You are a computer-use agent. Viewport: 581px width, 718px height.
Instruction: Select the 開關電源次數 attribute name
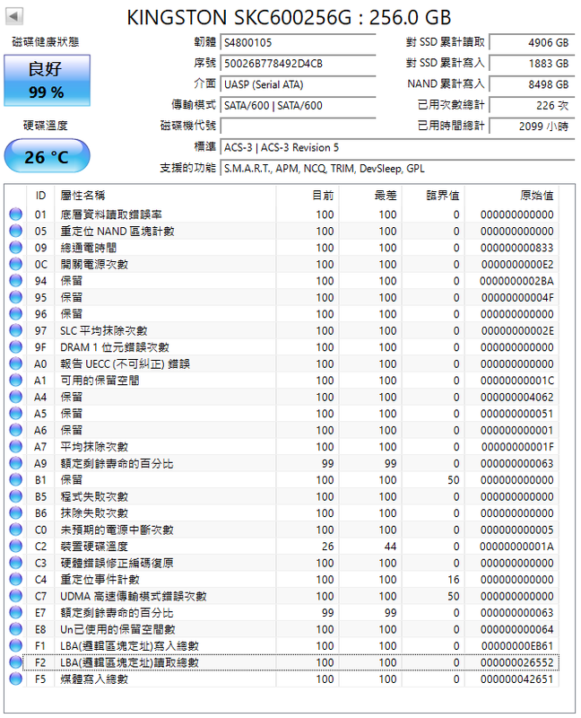[94, 264]
